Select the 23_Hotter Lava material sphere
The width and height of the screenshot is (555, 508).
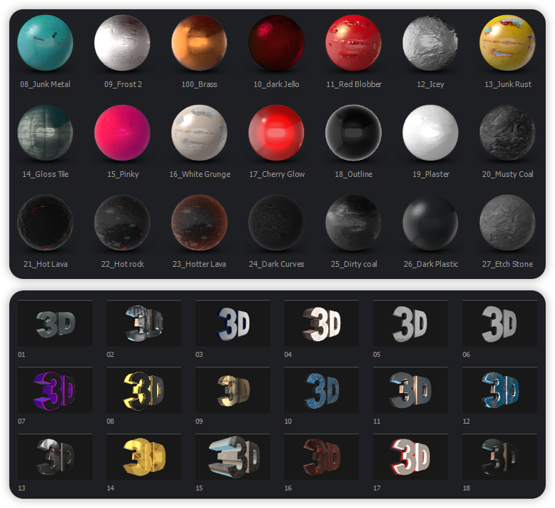pyautogui.click(x=199, y=223)
